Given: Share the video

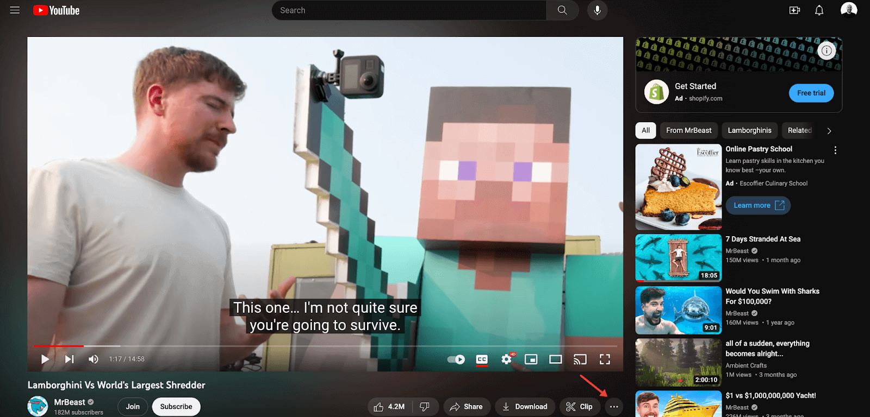Looking at the screenshot, I should pyautogui.click(x=467, y=407).
